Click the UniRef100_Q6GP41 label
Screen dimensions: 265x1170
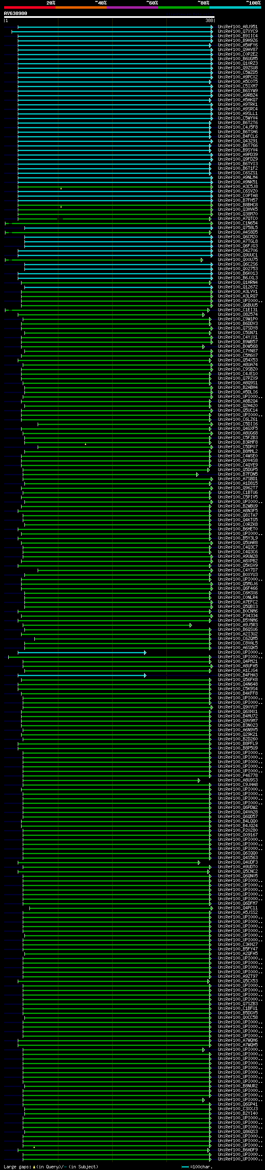[x=237, y=1104]
